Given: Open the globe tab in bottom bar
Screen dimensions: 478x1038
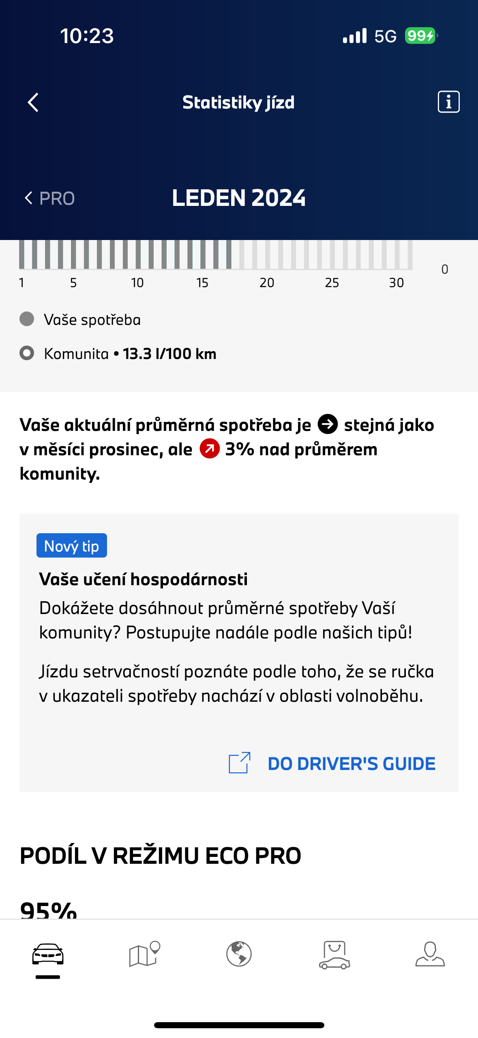Looking at the screenshot, I should click(x=239, y=954).
